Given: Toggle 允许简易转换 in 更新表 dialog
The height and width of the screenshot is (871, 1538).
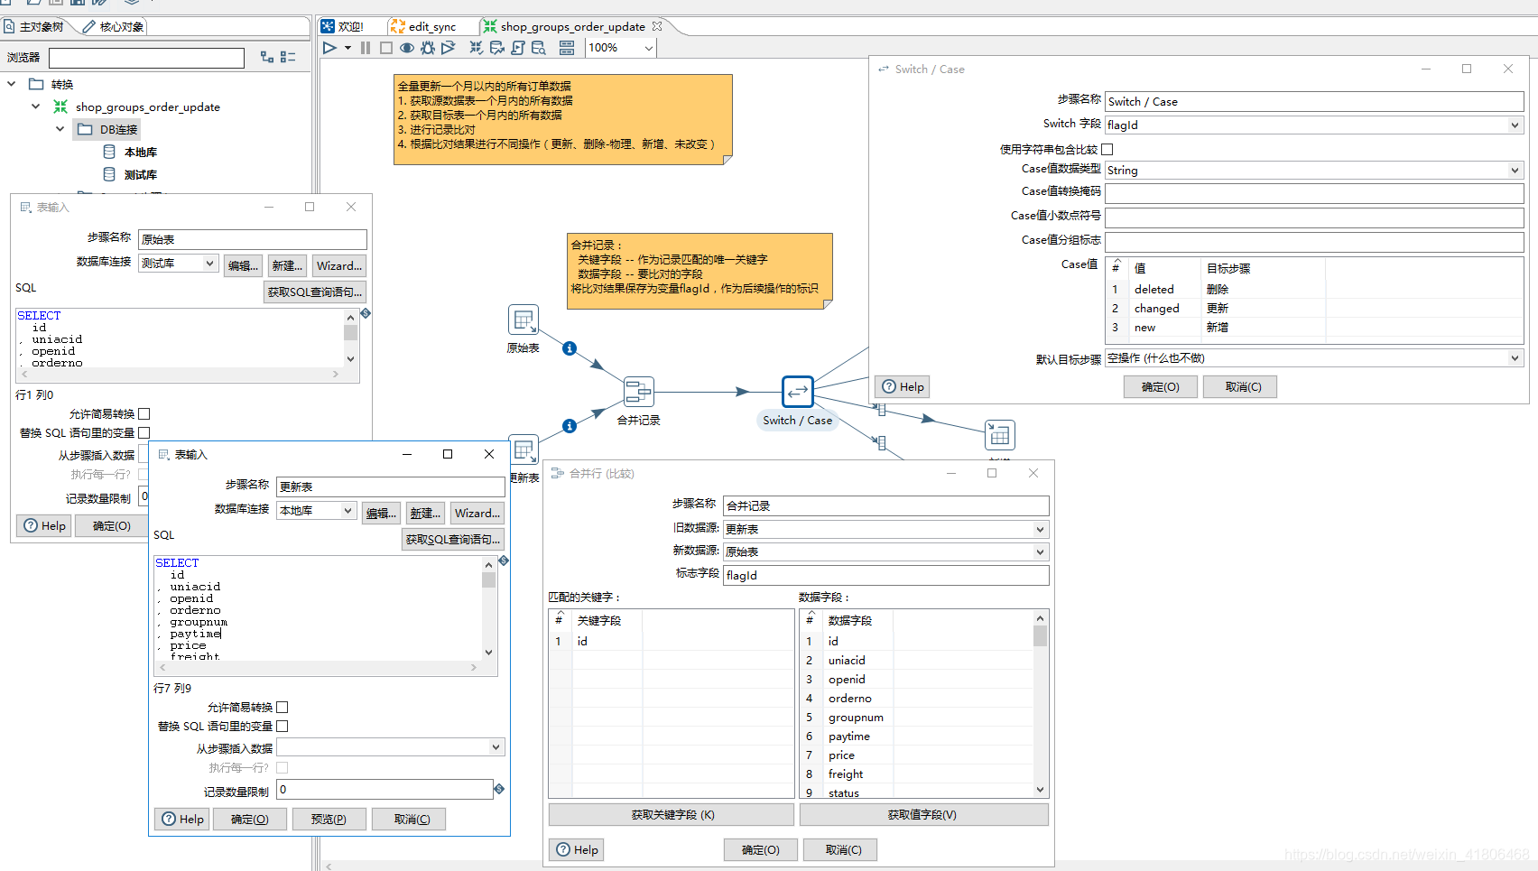Looking at the screenshot, I should pyautogui.click(x=283, y=708).
